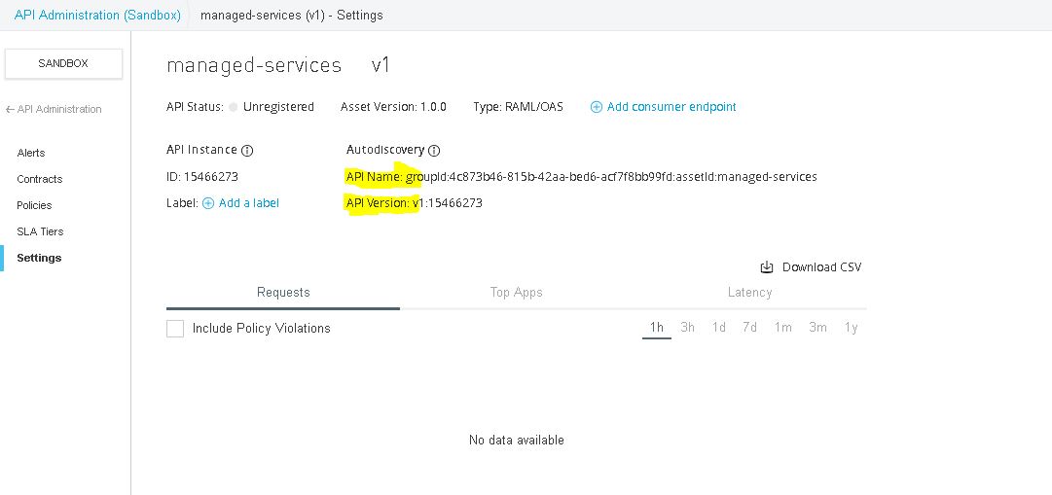The image size is (1052, 495).
Task: Open Contracts in the sidebar
Action: (x=40, y=179)
